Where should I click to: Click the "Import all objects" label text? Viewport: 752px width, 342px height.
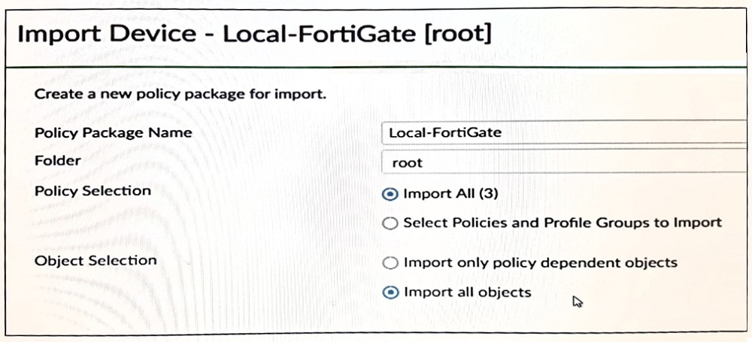(467, 292)
